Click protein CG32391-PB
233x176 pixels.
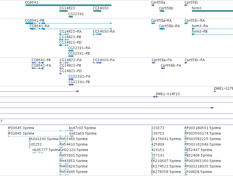click(71, 85)
